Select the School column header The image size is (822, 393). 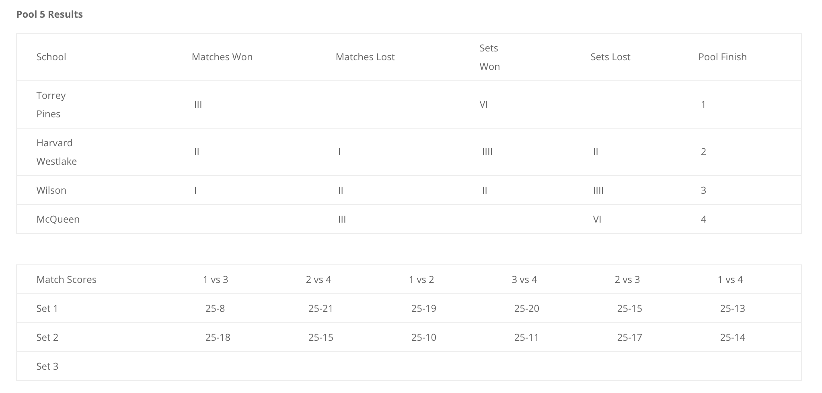coord(51,57)
